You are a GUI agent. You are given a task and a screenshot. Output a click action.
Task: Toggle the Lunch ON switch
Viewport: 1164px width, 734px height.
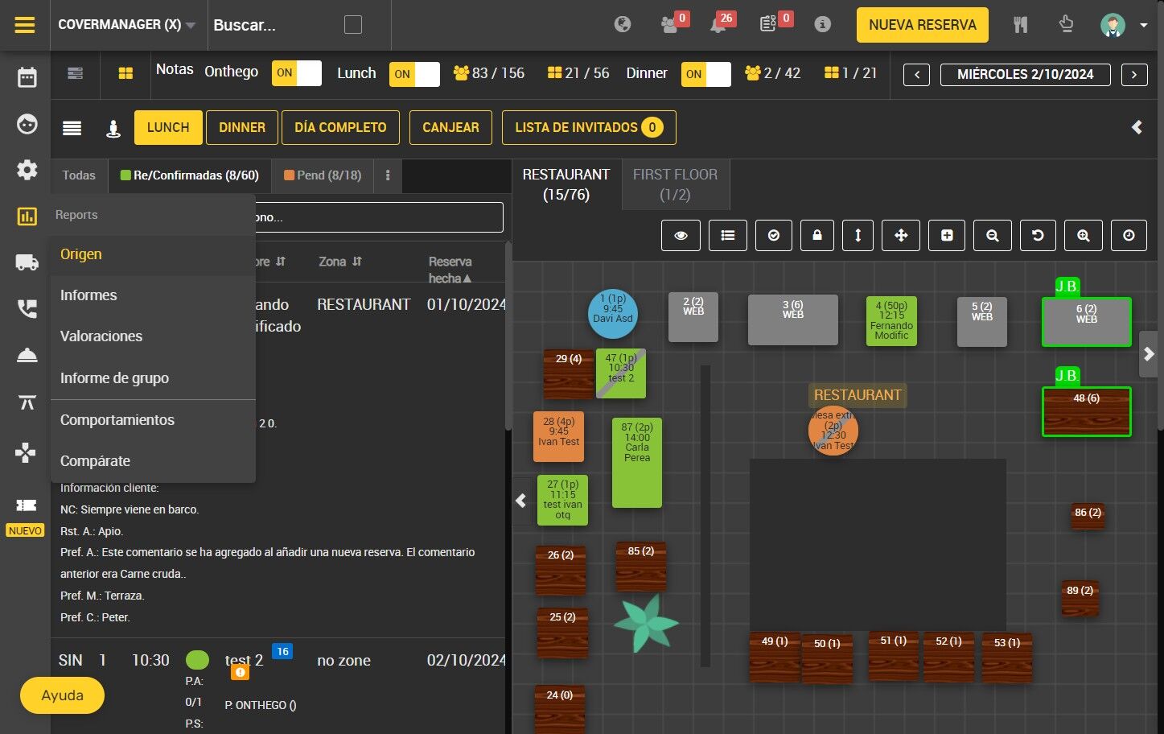pyautogui.click(x=414, y=74)
